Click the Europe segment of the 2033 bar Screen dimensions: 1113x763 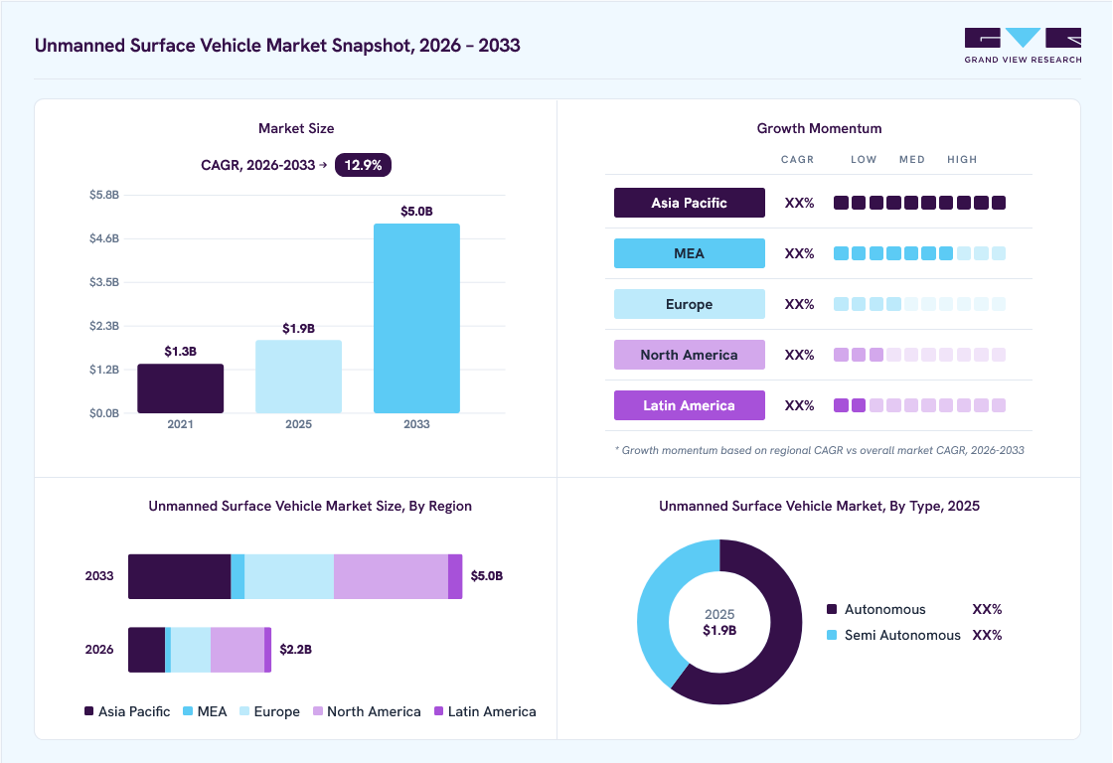(x=289, y=576)
